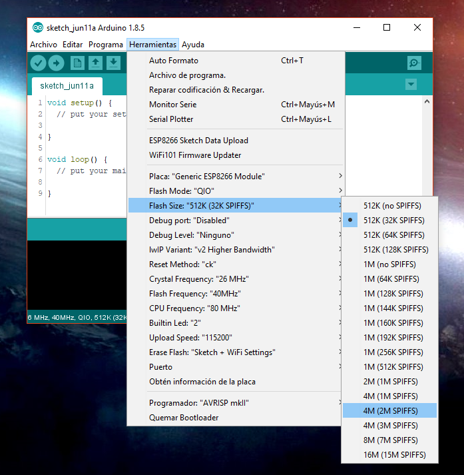Select 4M (1M SPIFFS) flash size
This screenshot has width=464, height=475.
pos(389,396)
